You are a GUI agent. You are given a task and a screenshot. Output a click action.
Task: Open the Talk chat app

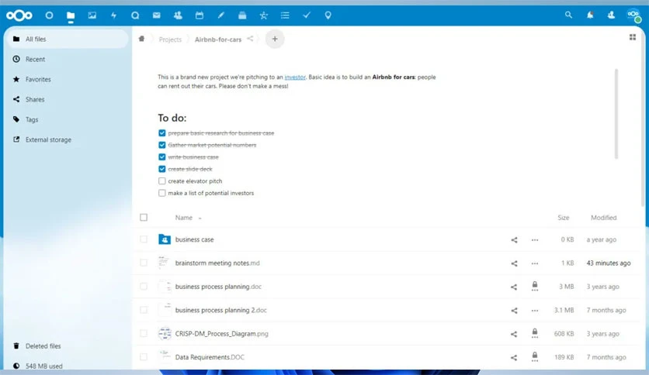click(135, 15)
